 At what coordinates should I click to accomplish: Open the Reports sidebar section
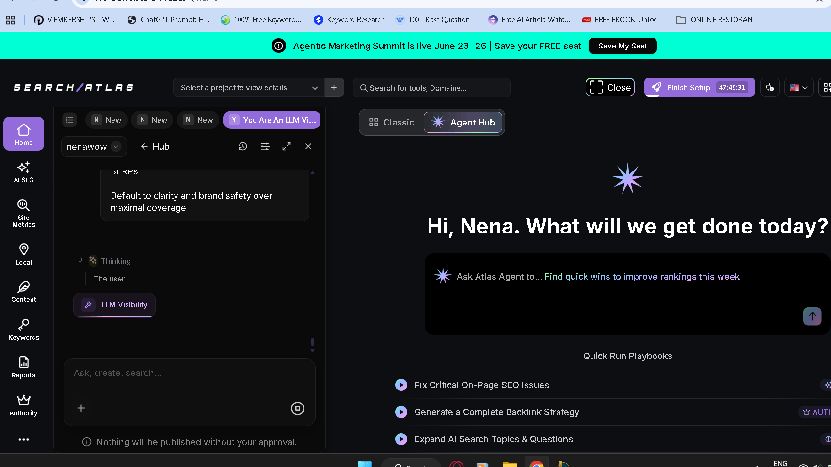24,367
